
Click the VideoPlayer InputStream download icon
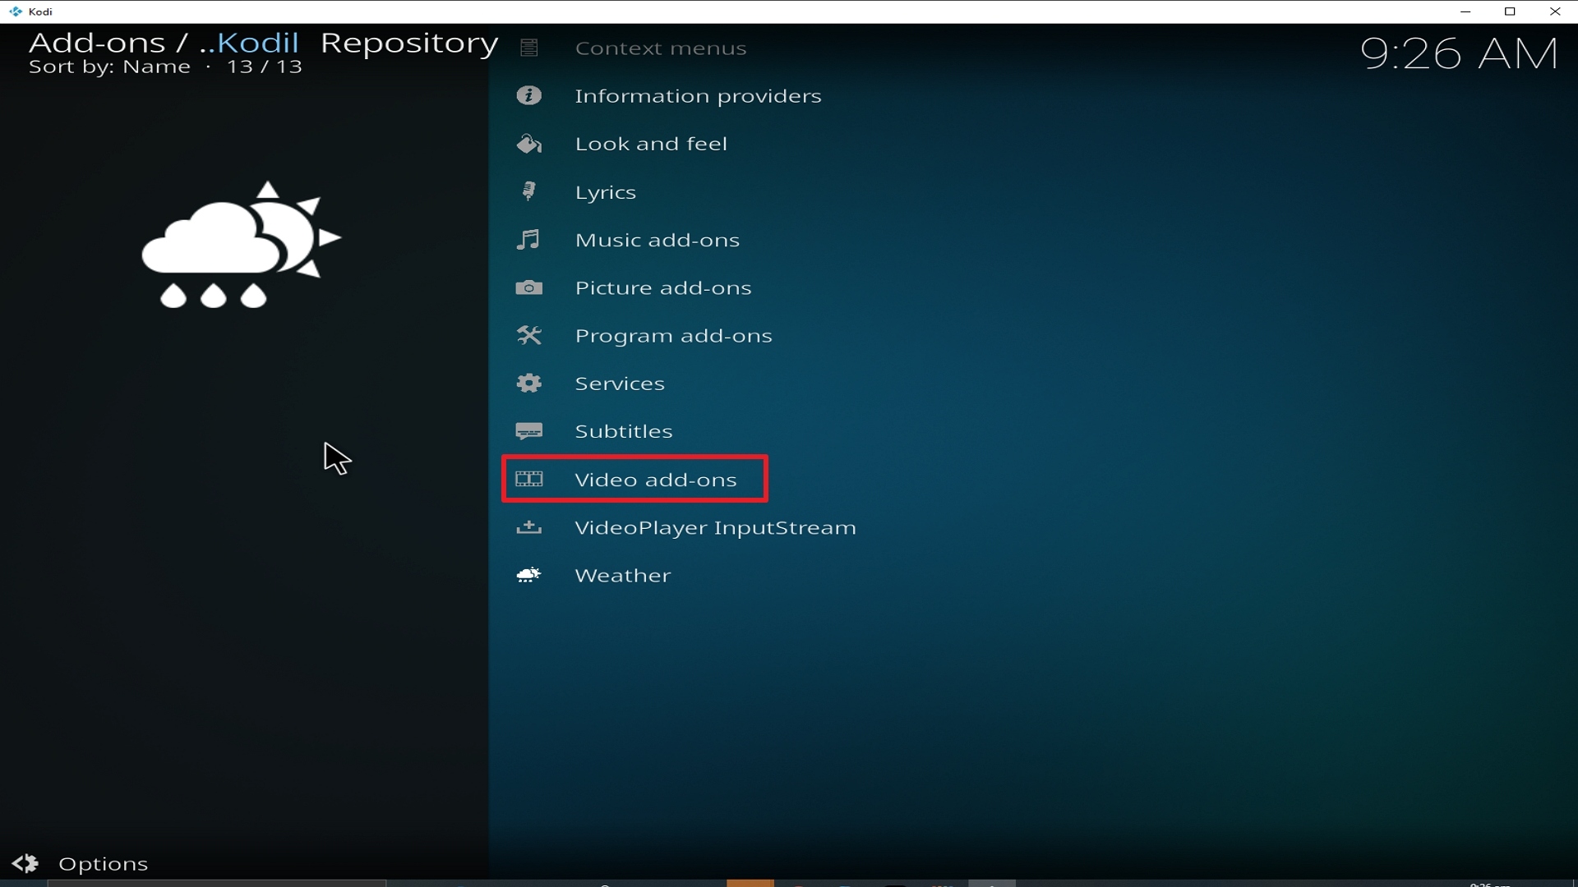coord(529,527)
